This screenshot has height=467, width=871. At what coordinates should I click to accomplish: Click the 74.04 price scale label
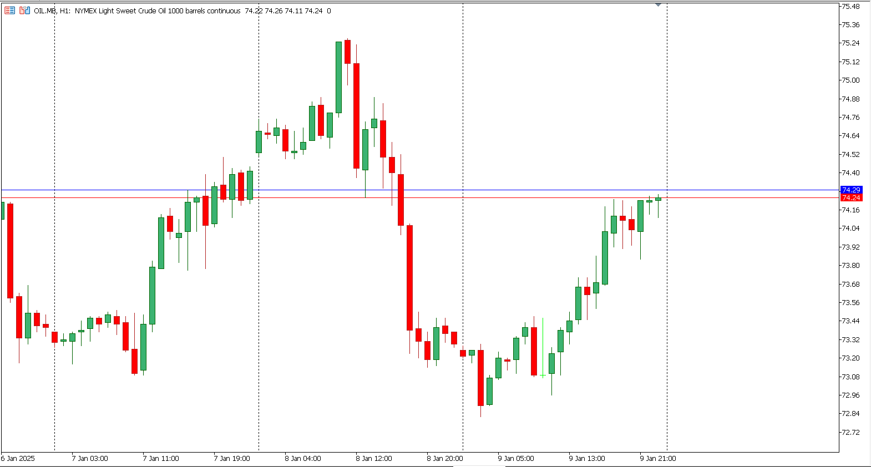click(x=850, y=228)
